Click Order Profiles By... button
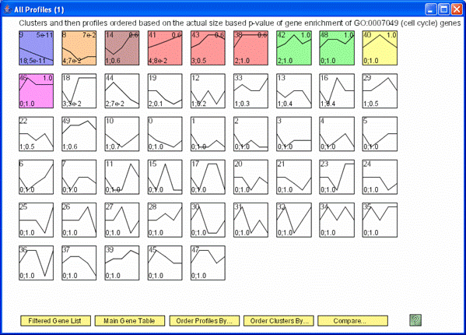This screenshot has height=335, width=466. [204, 321]
